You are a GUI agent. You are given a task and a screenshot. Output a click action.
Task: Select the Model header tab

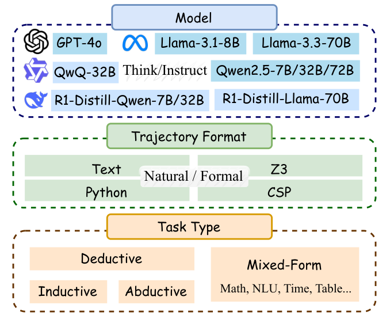[x=194, y=17]
